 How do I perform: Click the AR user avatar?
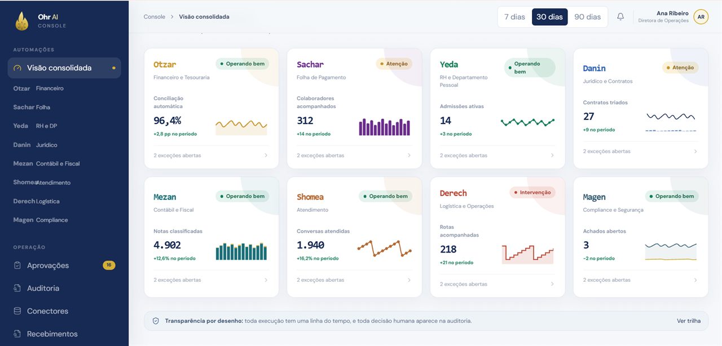(701, 17)
